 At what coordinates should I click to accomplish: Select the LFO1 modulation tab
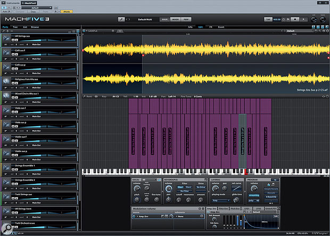coord(246,208)
